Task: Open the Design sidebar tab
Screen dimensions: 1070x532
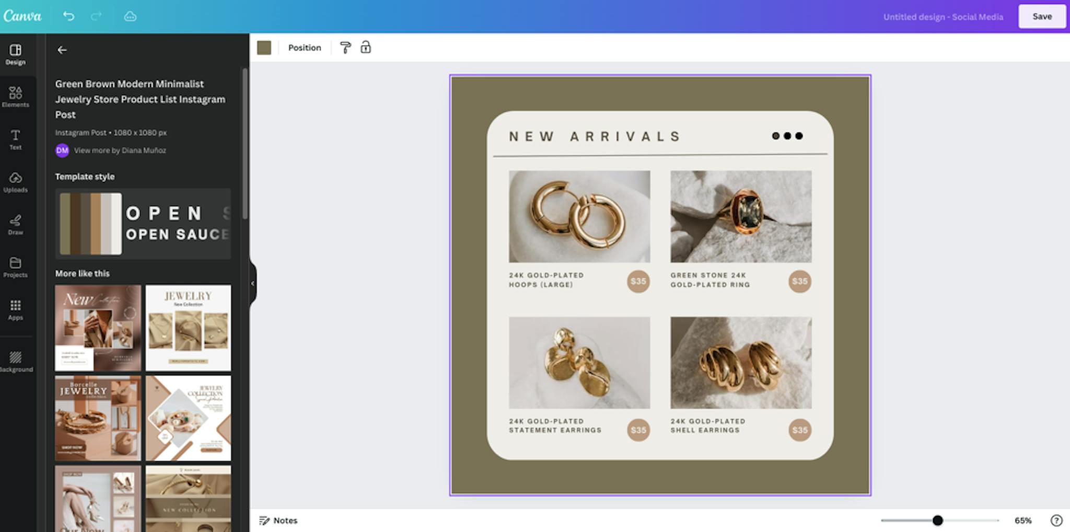Action: 15,54
